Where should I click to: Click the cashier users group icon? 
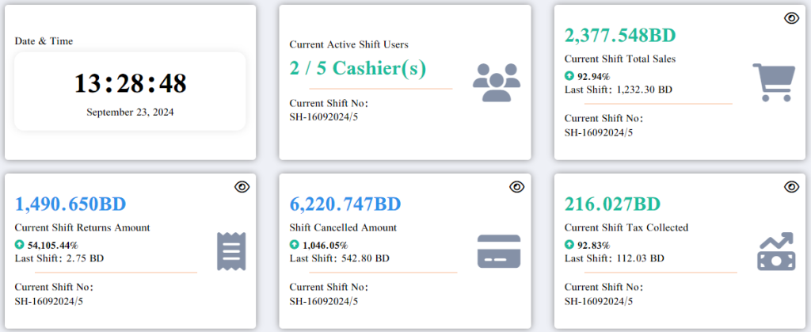(x=496, y=82)
